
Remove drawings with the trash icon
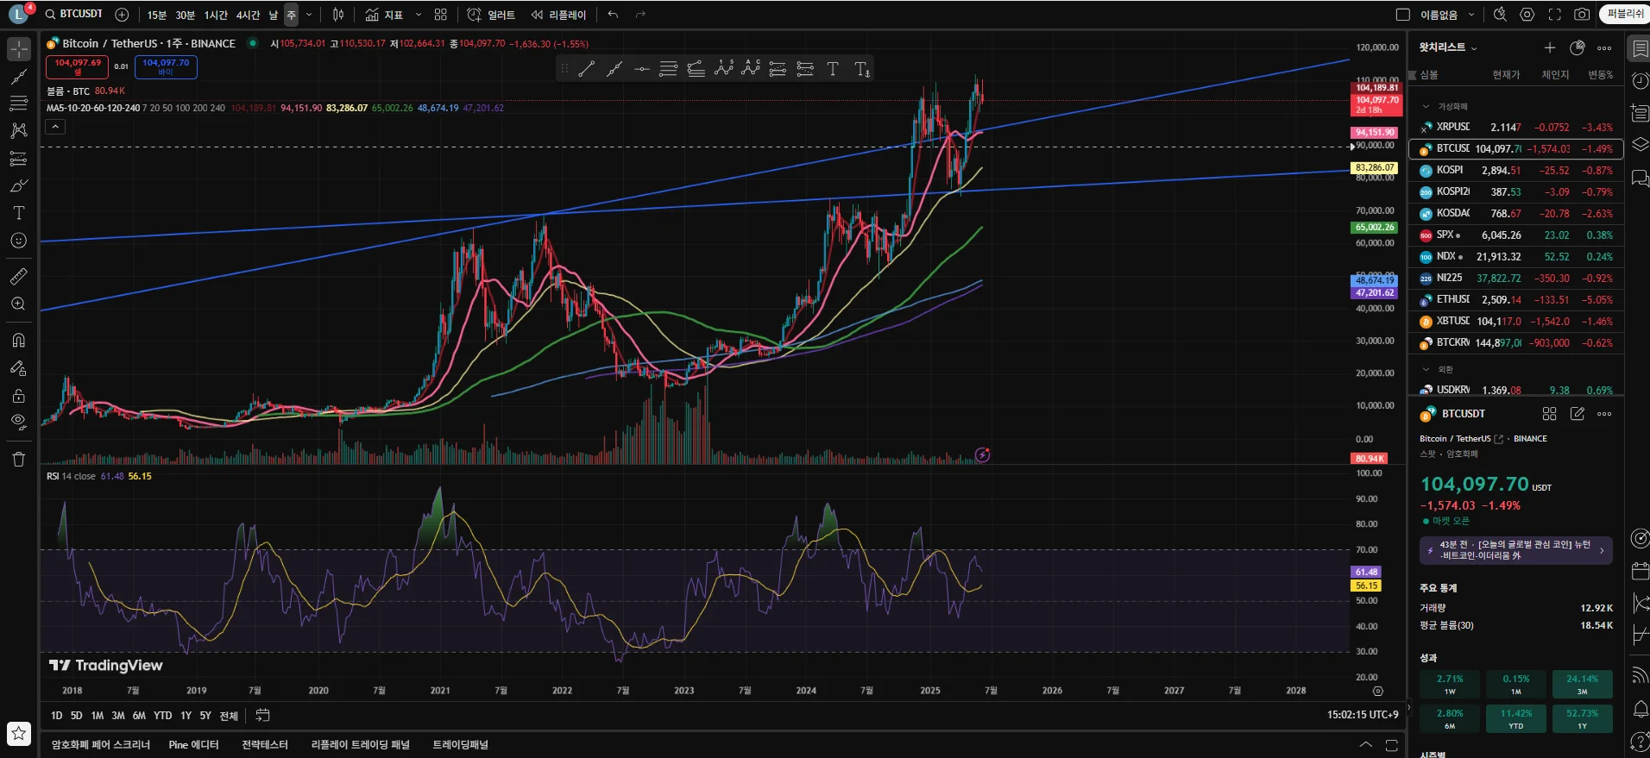(18, 459)
